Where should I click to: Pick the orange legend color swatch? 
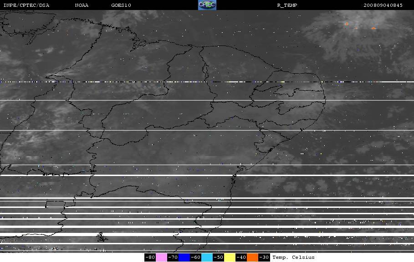tap(252, 257)
